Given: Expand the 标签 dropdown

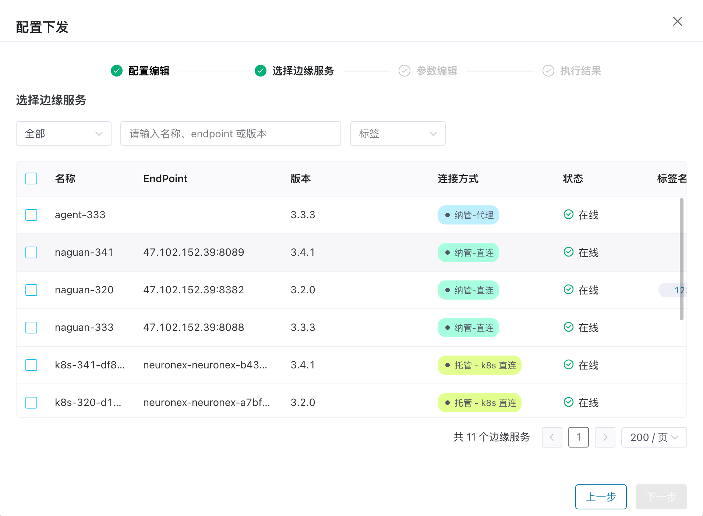Looking at the screenshot, I should pos(398,134).
